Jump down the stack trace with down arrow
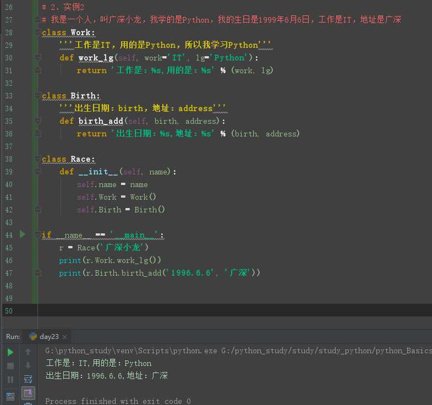 pyautogui.click(x=28, y=365)
